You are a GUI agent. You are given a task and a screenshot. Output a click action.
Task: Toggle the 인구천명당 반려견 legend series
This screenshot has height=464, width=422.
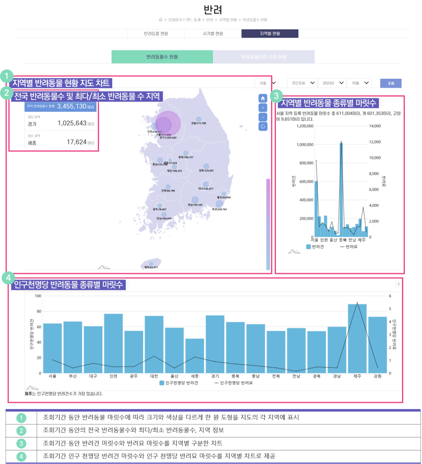tap(178, 383)
